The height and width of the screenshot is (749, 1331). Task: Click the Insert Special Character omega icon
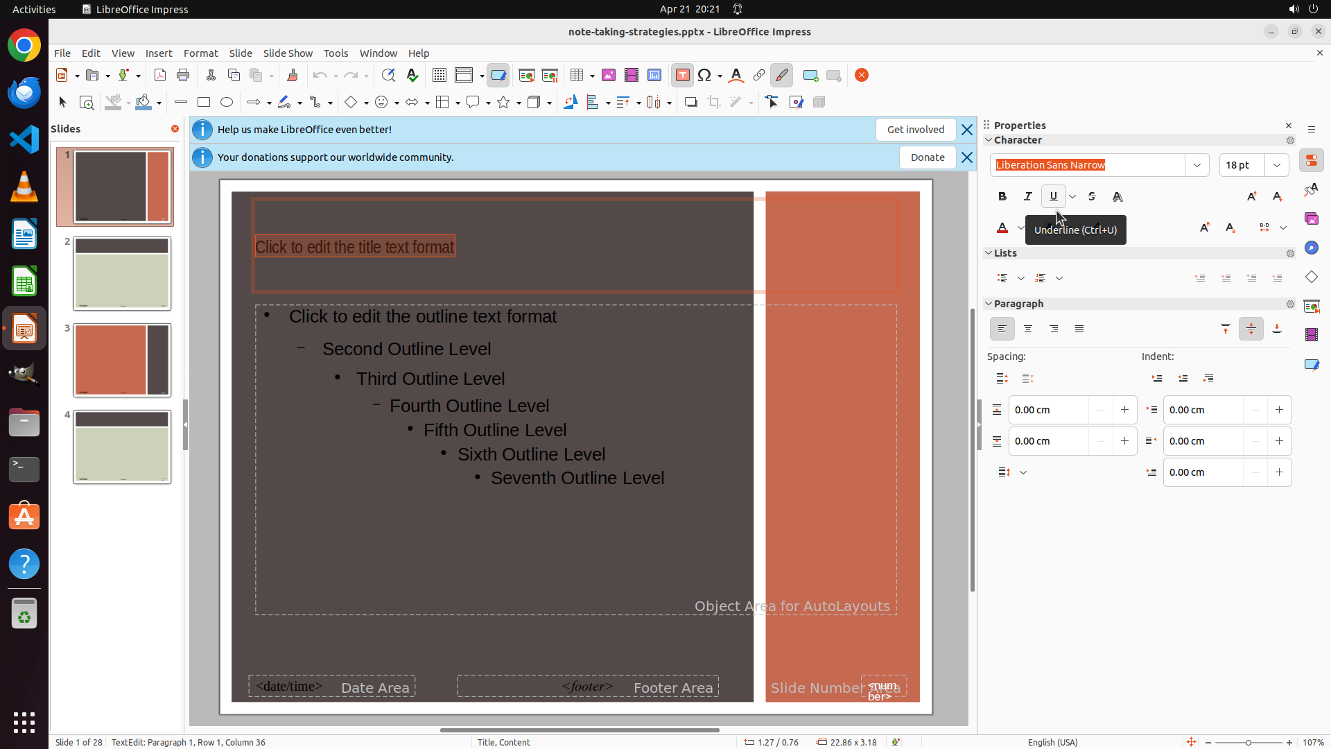tap(705, 76)
